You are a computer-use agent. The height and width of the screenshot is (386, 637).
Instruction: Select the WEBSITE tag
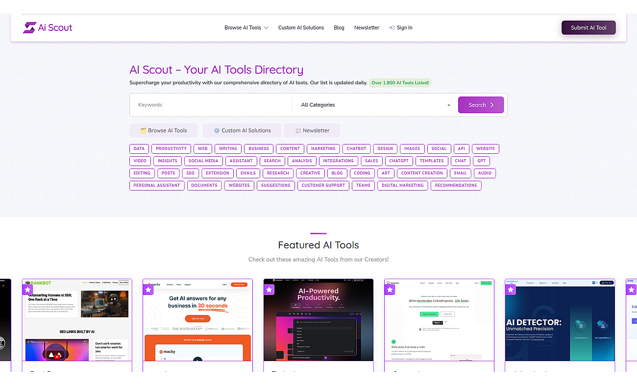486,148
